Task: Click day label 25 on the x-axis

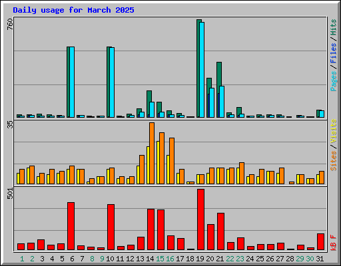Action: coord(260,259)
